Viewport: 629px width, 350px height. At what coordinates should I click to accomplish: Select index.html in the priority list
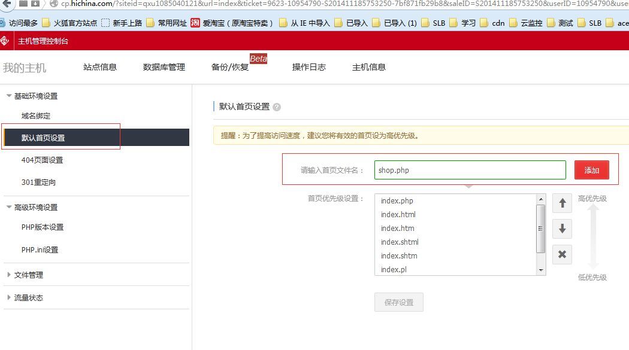click(x=398, y=214)
